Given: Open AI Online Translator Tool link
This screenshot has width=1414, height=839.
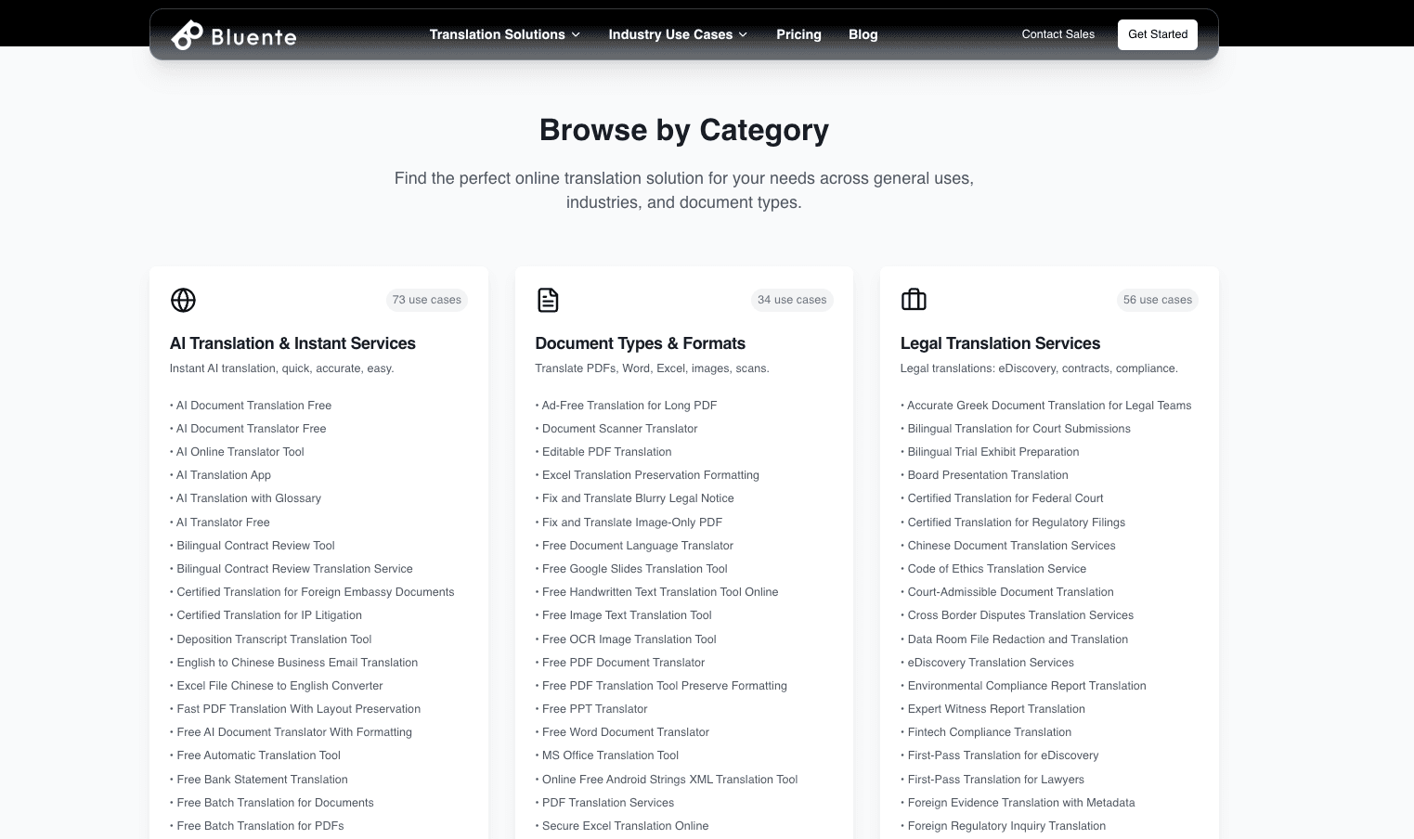Looking at the screenshot, I should (240, 452).
